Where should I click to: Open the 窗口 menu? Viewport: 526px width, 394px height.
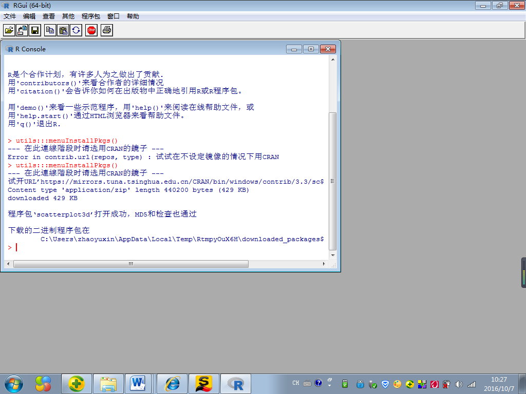114,16
